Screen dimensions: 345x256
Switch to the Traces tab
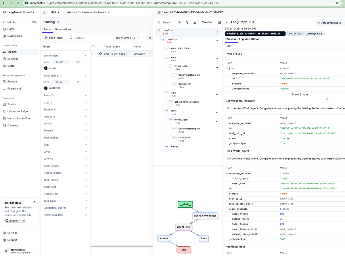[48, 29]
